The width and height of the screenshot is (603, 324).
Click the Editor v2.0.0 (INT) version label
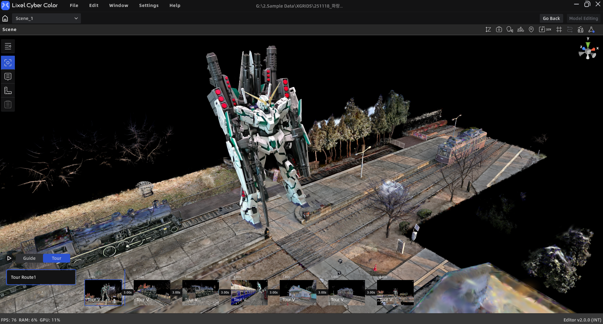pos(582,320)
